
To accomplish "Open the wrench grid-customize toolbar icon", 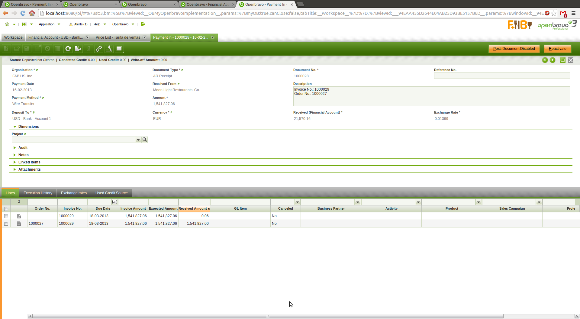I will [109, 49].
